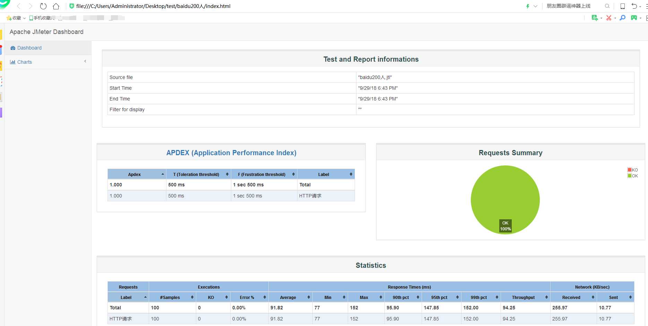Expand the gamepad icon dropdown arrow
648x326 pixels.
640,18
